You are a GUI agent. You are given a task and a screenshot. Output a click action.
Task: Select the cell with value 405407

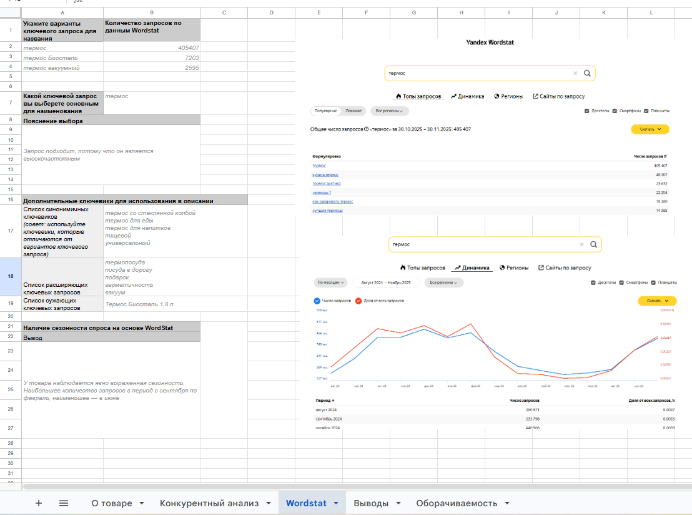[152, 47]
